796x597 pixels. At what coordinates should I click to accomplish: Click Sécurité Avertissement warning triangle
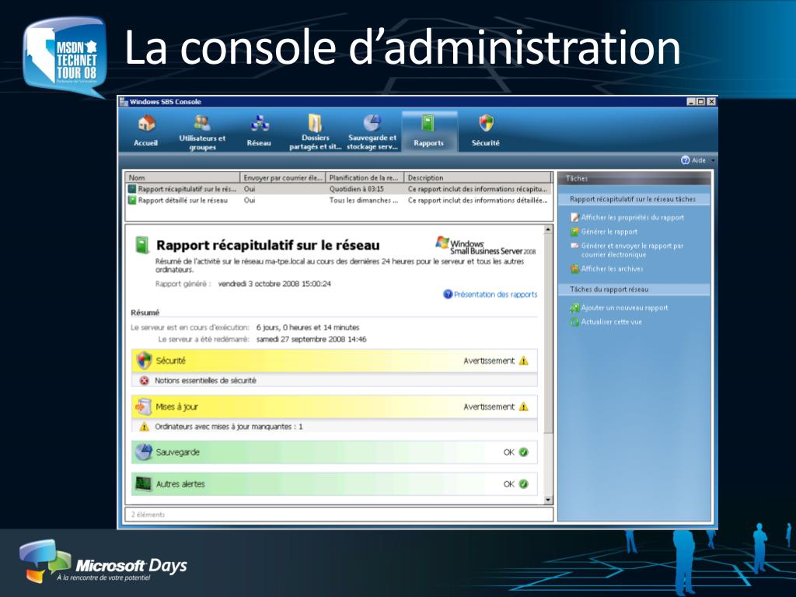click(523, 361)
